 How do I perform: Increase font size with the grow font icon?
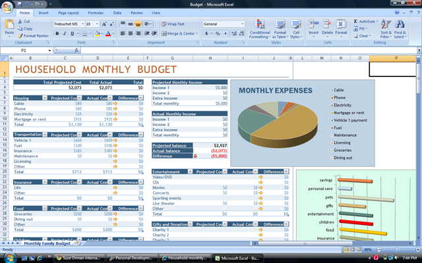[x=104, y=24]
